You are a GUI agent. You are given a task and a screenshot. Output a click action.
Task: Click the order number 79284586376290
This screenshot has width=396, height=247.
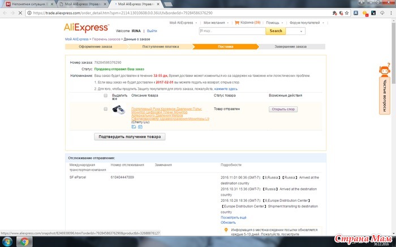tap(107, 62)
